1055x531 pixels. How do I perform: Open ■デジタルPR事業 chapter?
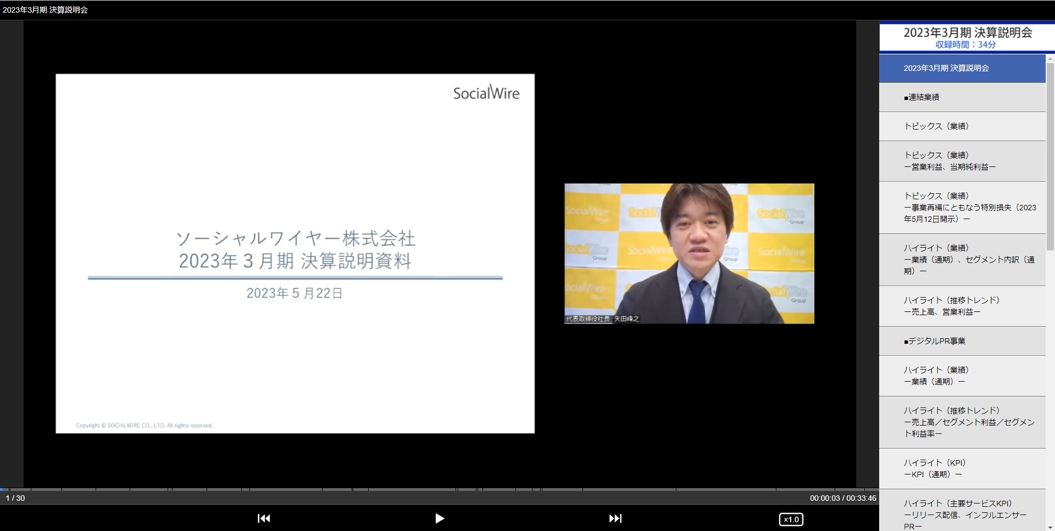point(962,341)
